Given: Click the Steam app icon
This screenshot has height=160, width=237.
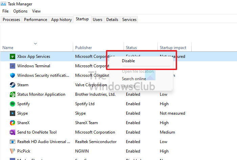Looking at the screenshot, I should (13, 85).
